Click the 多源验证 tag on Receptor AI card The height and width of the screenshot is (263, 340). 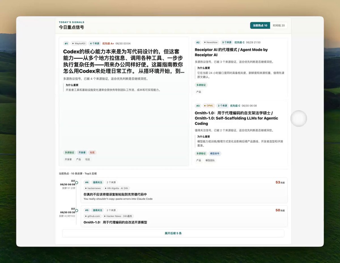[201, 85]
